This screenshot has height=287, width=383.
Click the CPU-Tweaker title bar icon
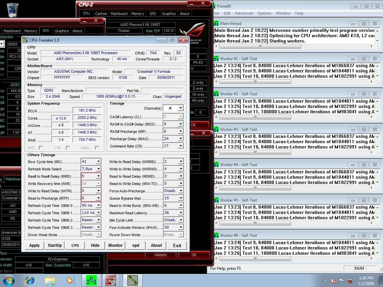click(x=25, y=40)
